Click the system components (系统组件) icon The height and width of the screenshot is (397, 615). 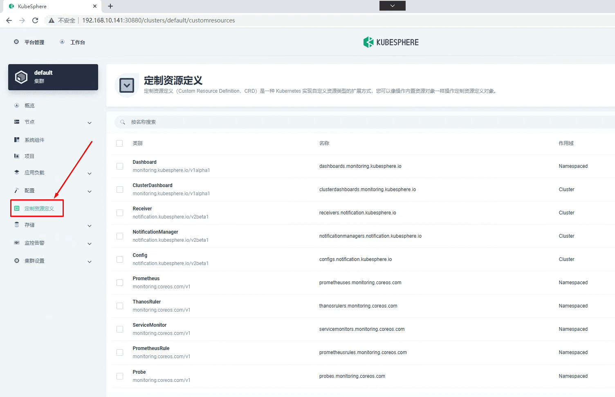(17, 140)
